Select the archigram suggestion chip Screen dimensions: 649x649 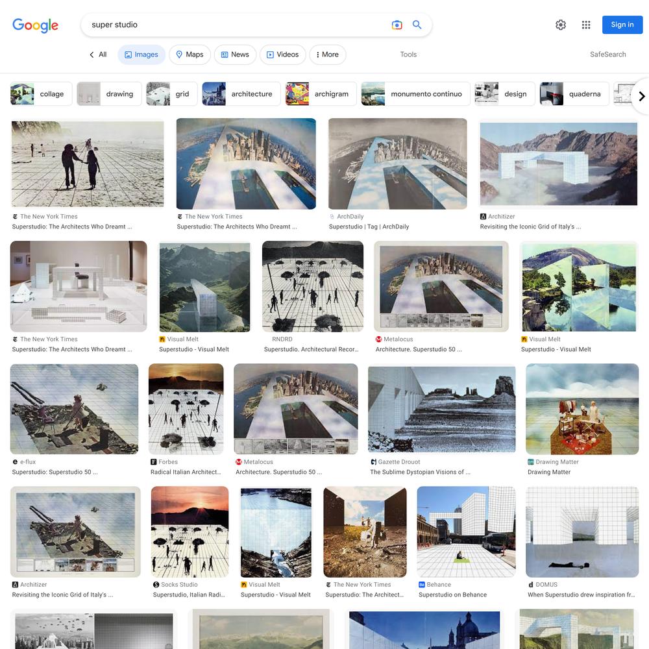click(x=321, y=94)
